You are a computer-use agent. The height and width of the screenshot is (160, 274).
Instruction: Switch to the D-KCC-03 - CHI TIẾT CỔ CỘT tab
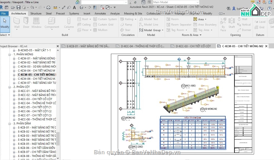pyautogui.click(x=191, y=46)
